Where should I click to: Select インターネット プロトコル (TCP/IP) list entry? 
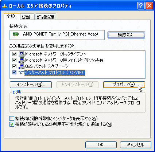[x=55, y=73]
